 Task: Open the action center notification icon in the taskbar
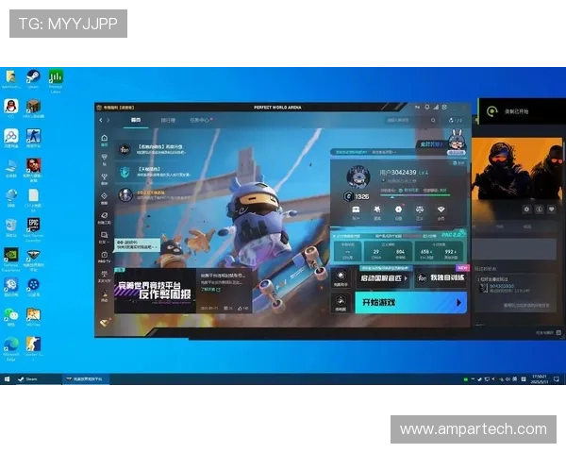pos(557,379)
